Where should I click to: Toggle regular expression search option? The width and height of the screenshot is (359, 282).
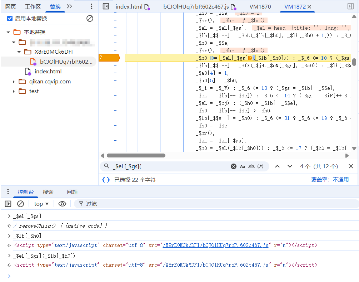260,166
